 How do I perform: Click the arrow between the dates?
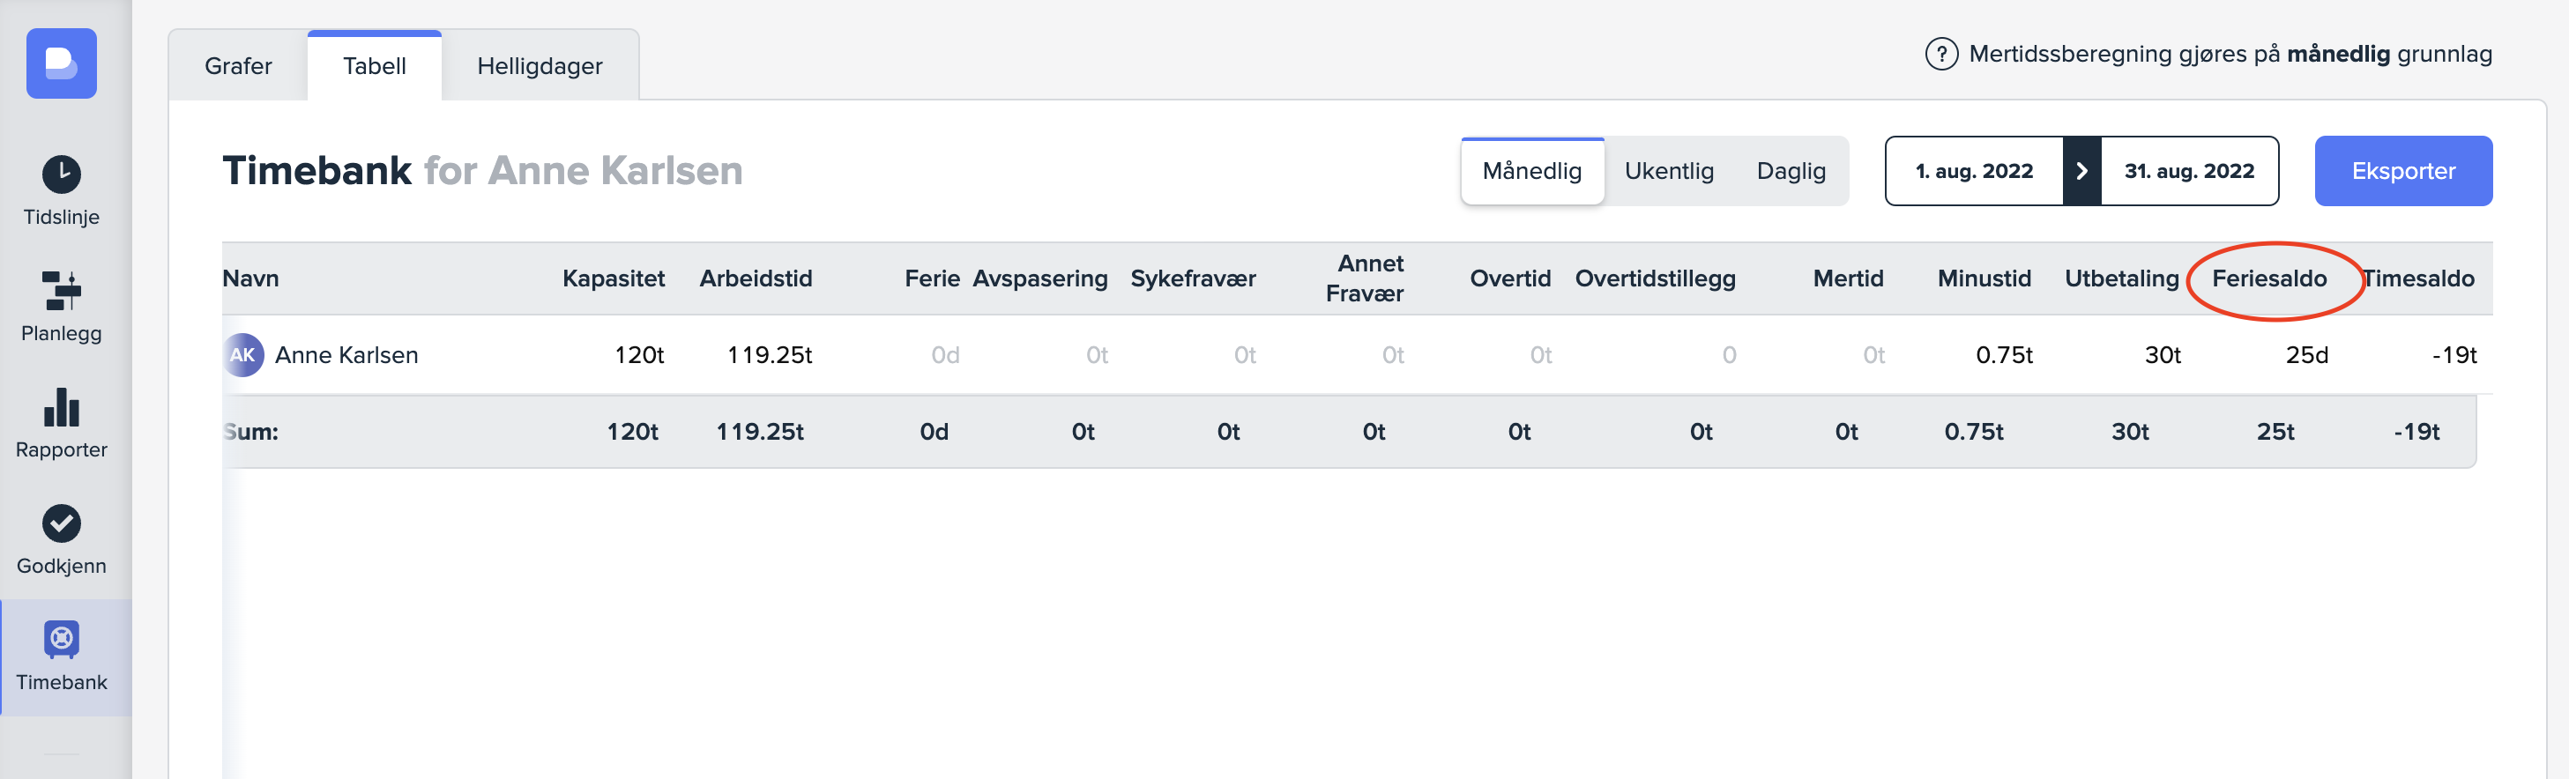[x=2082, y=172]
